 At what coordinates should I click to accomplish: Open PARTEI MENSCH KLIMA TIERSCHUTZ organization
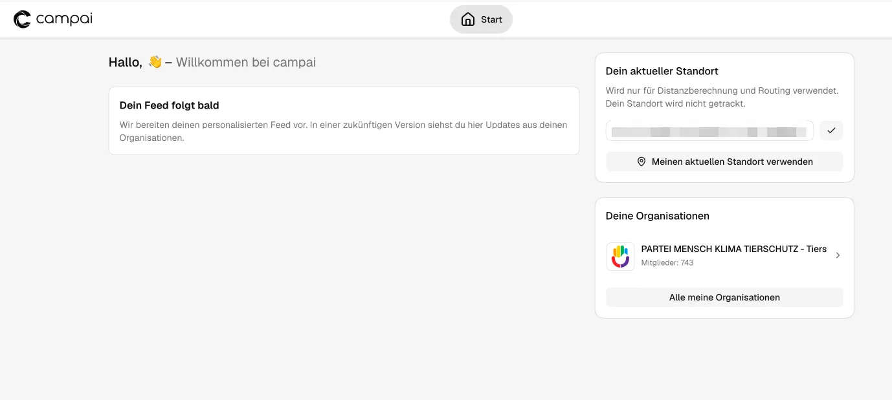point(733,249)
